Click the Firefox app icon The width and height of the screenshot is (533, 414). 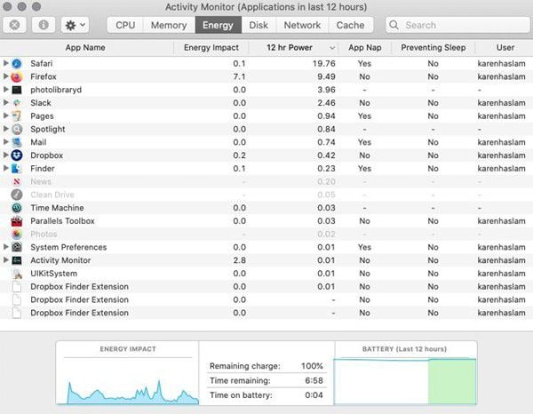pos(17,77)
